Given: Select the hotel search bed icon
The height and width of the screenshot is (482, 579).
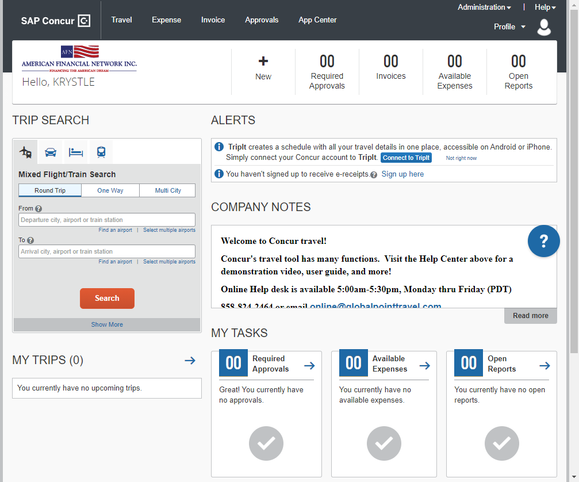Looking at the screenshot, I should [76, 152].
